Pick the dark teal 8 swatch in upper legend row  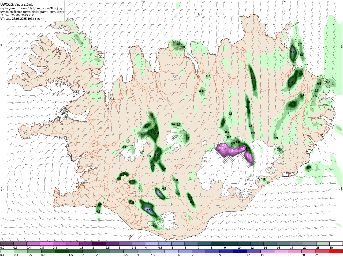point(218,244)
